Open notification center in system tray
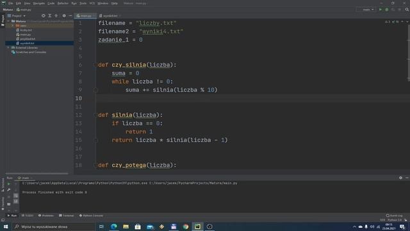410x231 pixels. 402,227
